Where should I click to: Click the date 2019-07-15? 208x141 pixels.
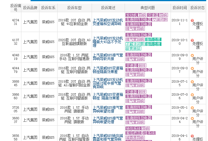pyautogui.click(x=180, y=83)
